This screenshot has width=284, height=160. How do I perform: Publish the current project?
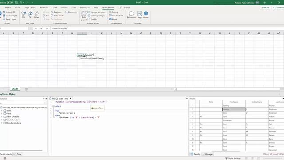coord(92,19)
